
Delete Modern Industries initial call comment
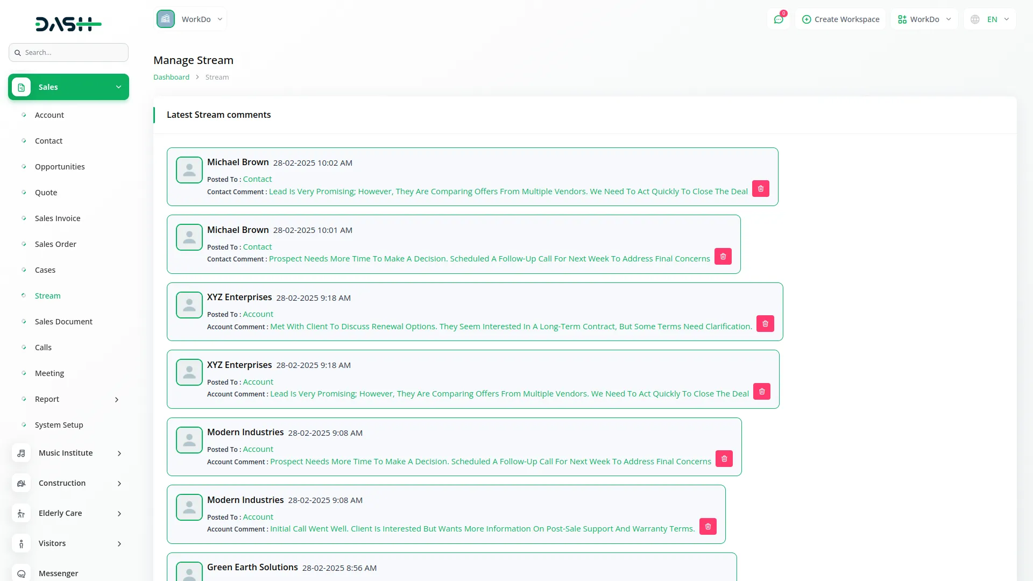[707, 527]
